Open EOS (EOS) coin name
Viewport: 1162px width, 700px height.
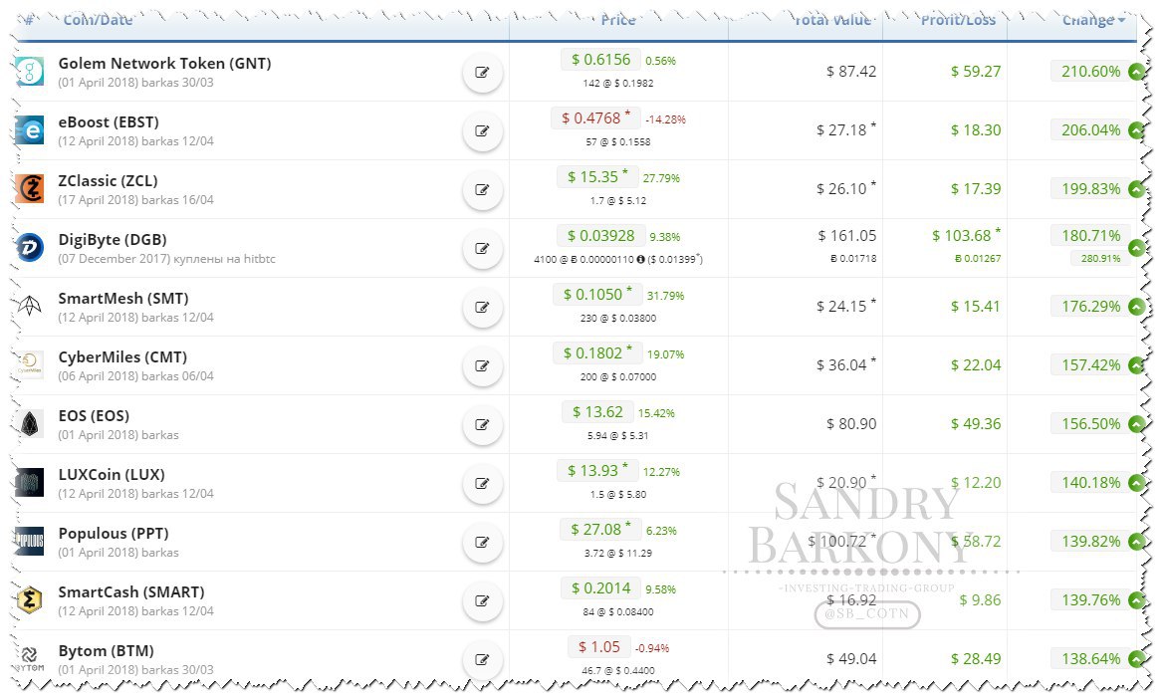[94, 415]
